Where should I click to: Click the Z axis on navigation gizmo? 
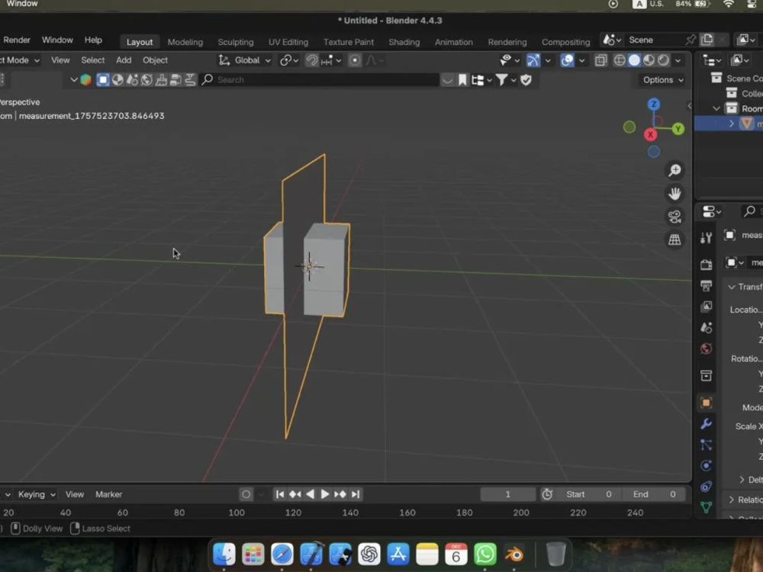(x=654, y=104)
